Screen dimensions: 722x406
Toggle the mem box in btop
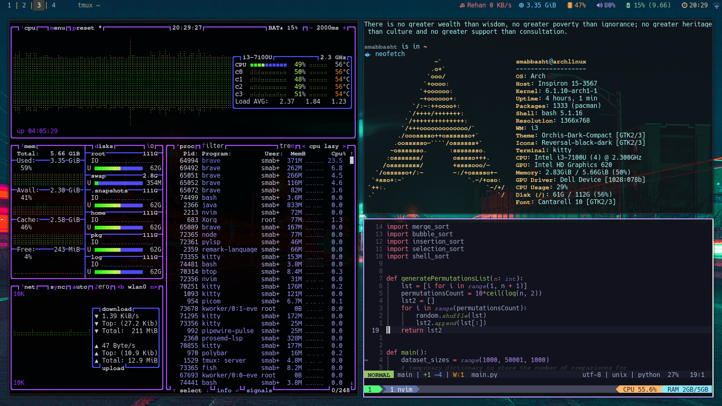click(29, 146)
